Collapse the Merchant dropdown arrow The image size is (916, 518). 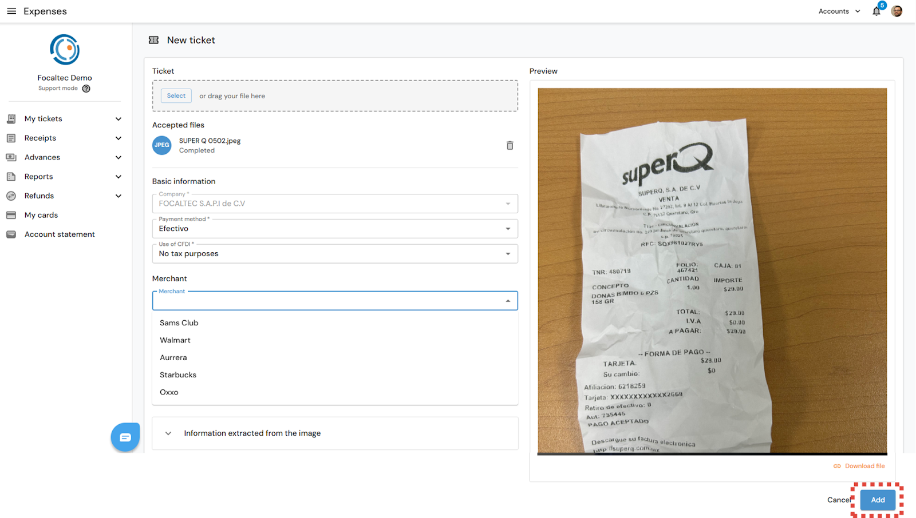click(508, 301)
